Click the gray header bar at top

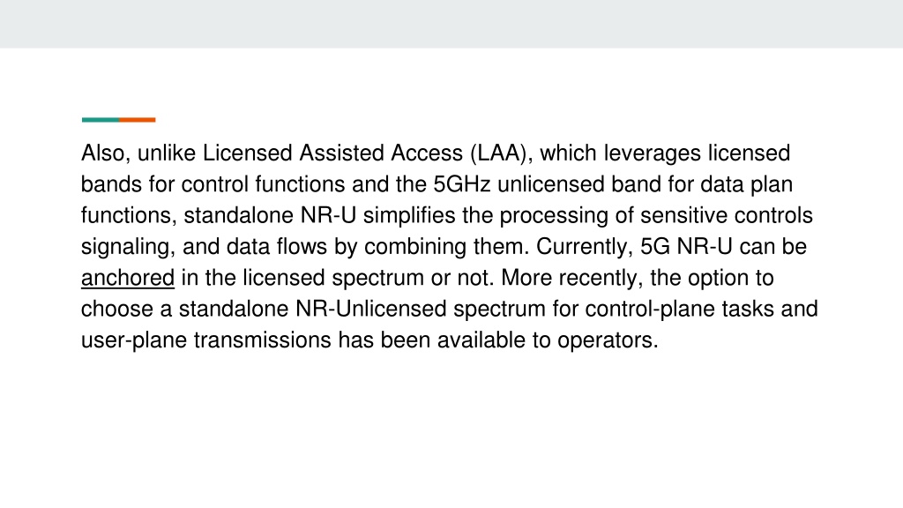[451, 24]
